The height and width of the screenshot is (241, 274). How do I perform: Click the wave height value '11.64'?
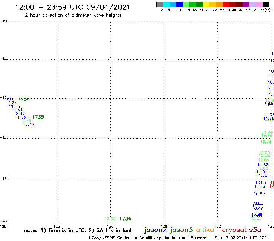click(x=17, y=110)
